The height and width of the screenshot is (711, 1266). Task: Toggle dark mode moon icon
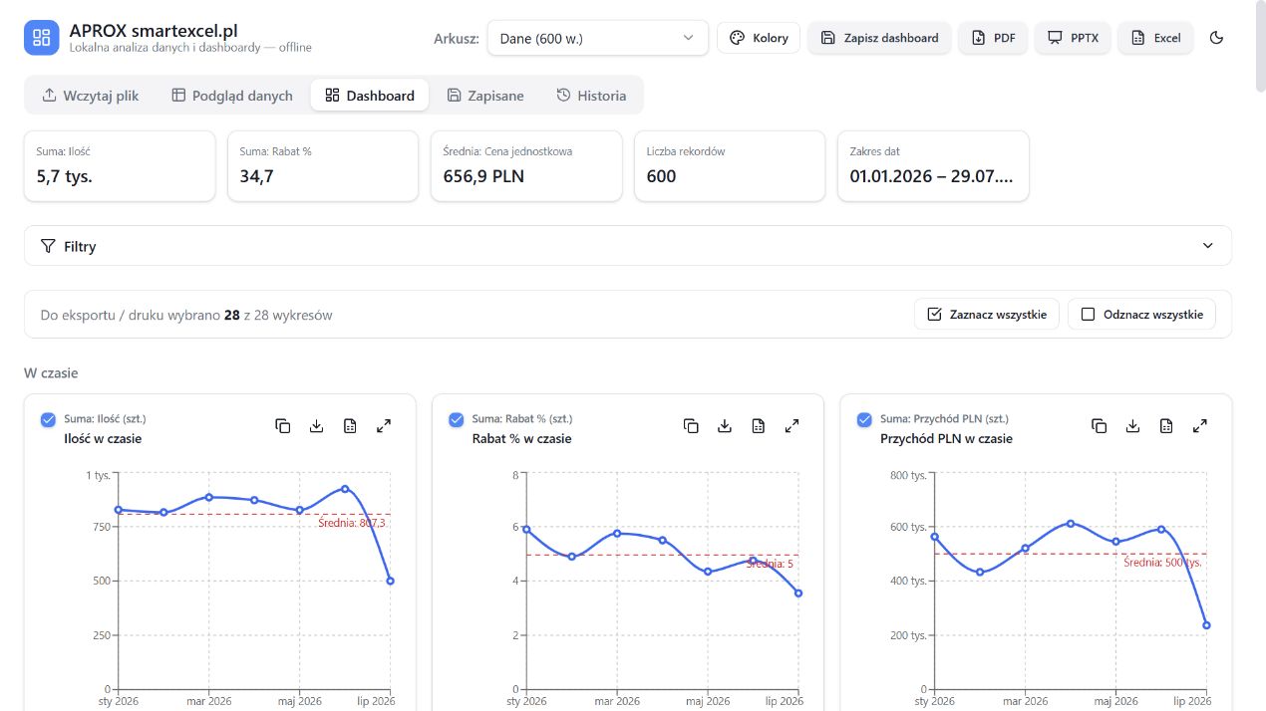point(1216,38)
